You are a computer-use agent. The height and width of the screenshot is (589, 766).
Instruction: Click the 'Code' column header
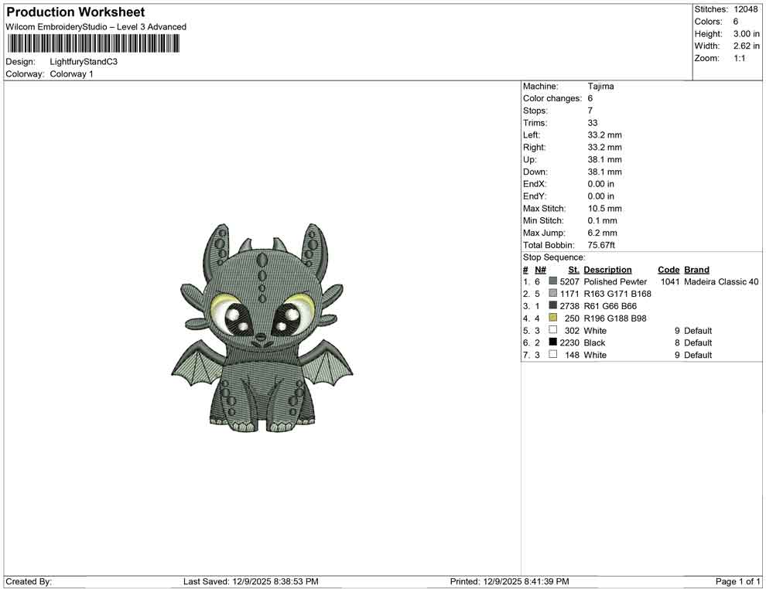(669, 270)
